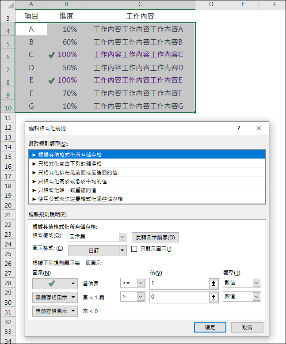Click the green checkmark icon in cell B8

tap(52, 81)
